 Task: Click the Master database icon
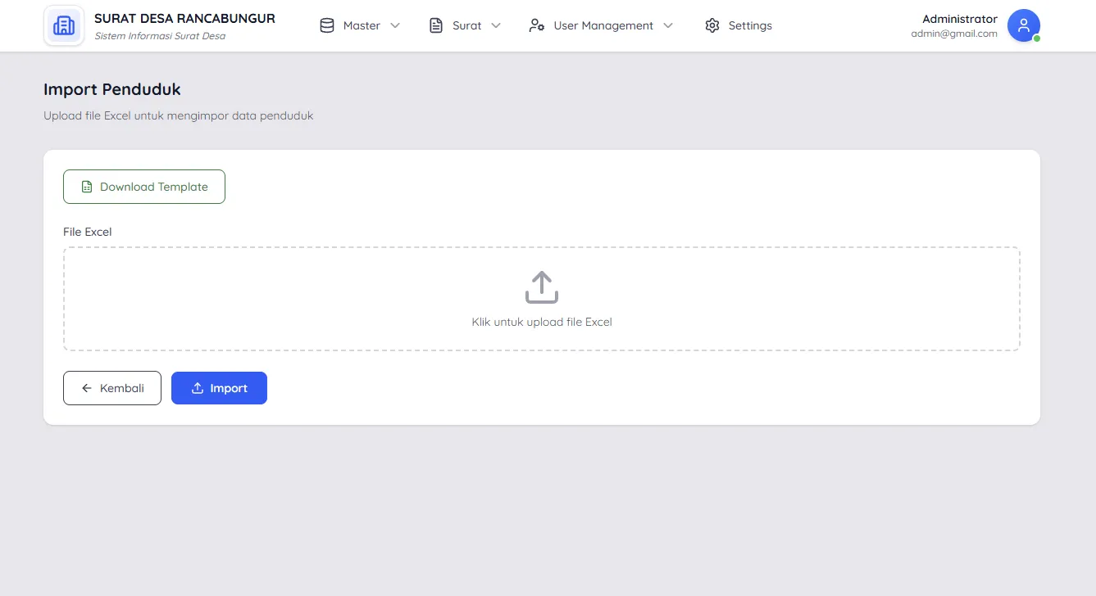(327, 25)
